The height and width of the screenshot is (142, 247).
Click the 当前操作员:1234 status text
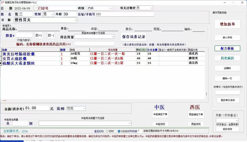(x=15, y=131)
